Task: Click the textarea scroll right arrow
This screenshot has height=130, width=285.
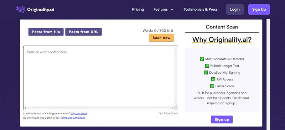Action: click(x=172, y=108)
